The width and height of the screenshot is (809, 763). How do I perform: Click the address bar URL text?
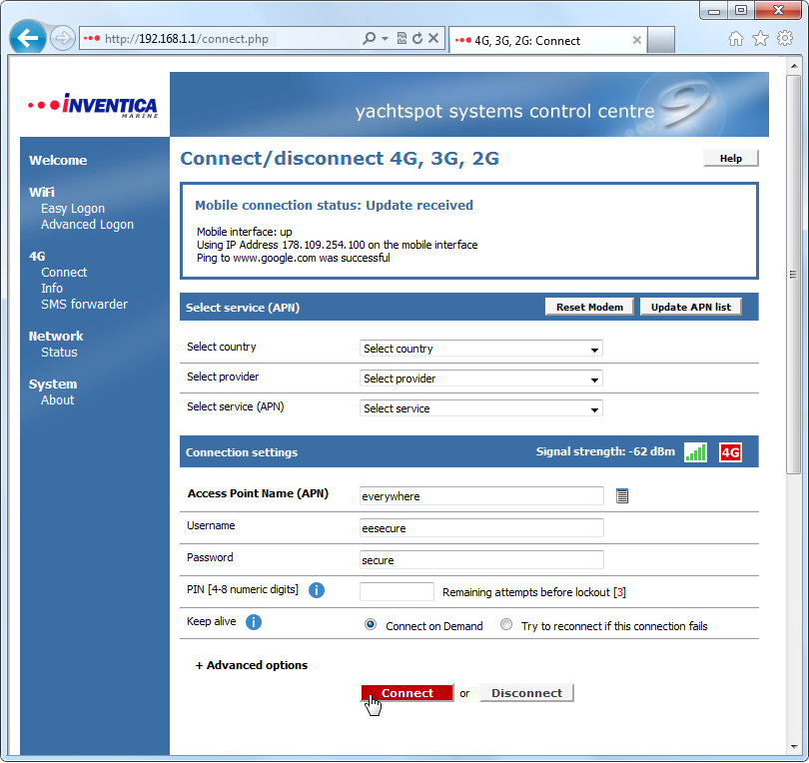pyautogui.click(x=186, y=39)
